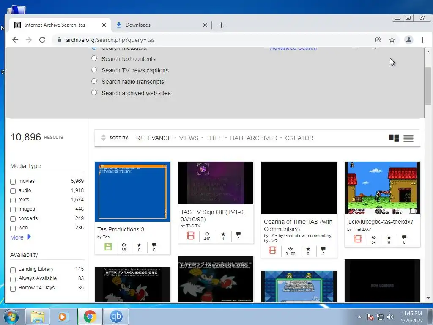The height and width of the screenshot is (325, 433).
Task: Sort results by Creator
Action: click(299, 138)
